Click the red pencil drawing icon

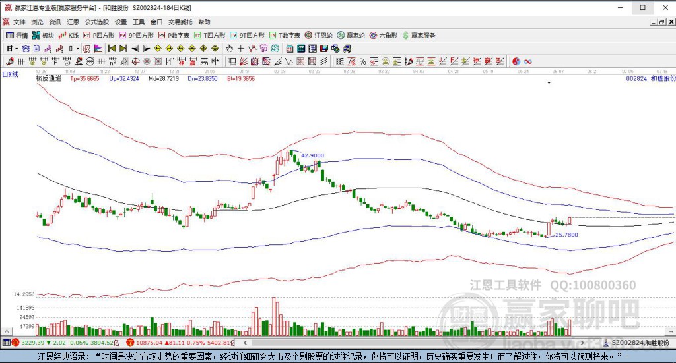pyautogui.click(x=10, y=61)
